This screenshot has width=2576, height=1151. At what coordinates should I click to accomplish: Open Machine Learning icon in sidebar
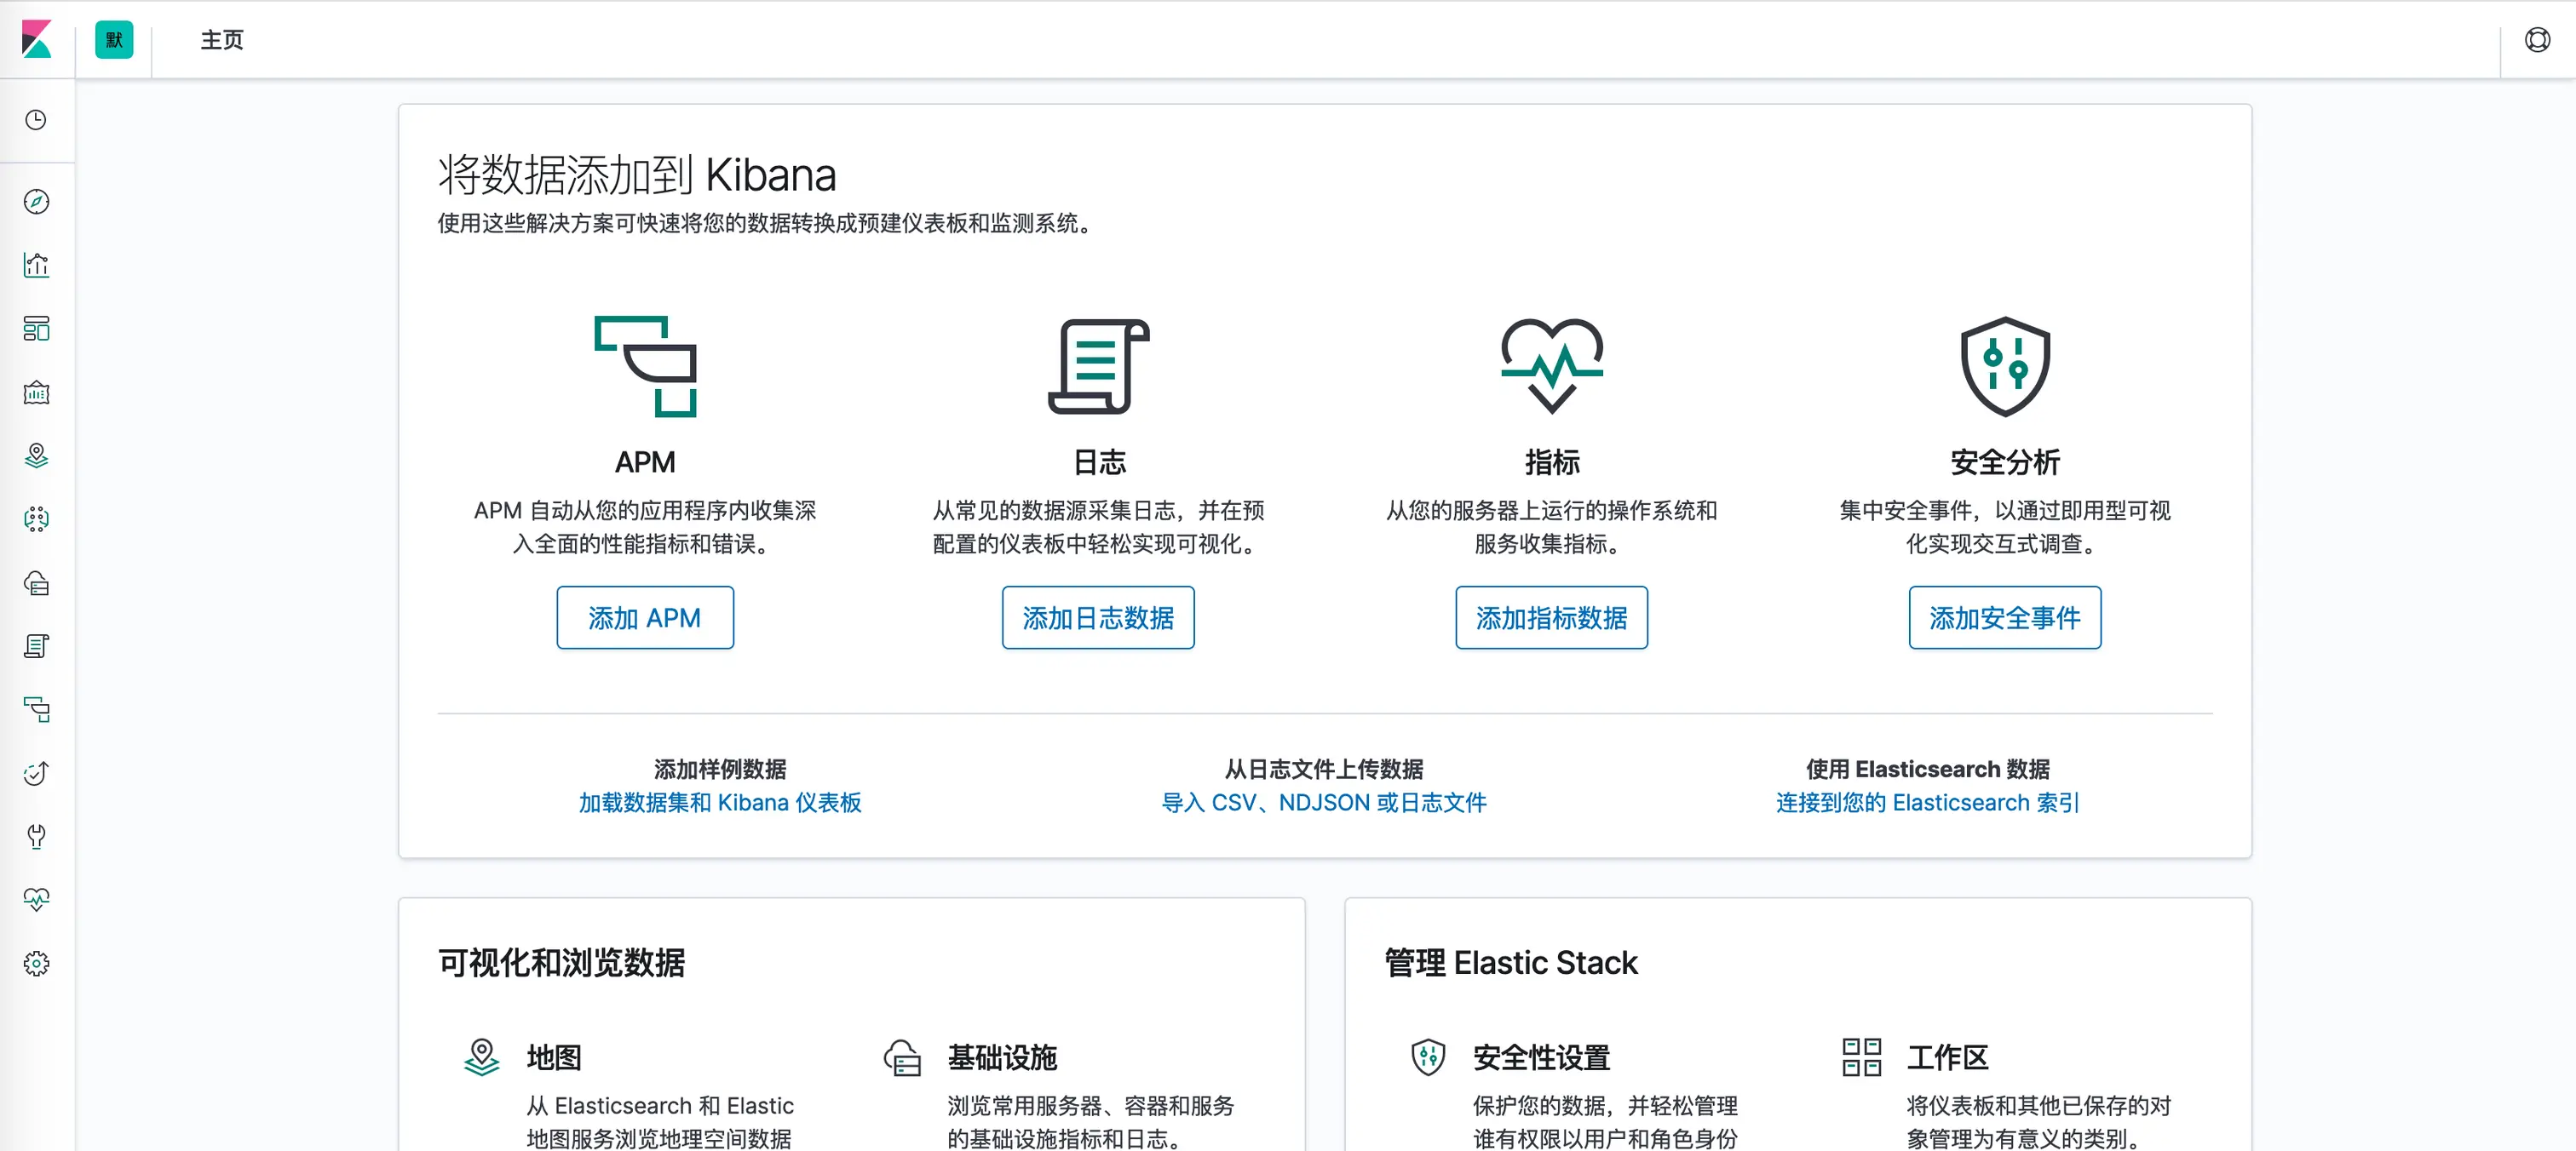point(36,518)
